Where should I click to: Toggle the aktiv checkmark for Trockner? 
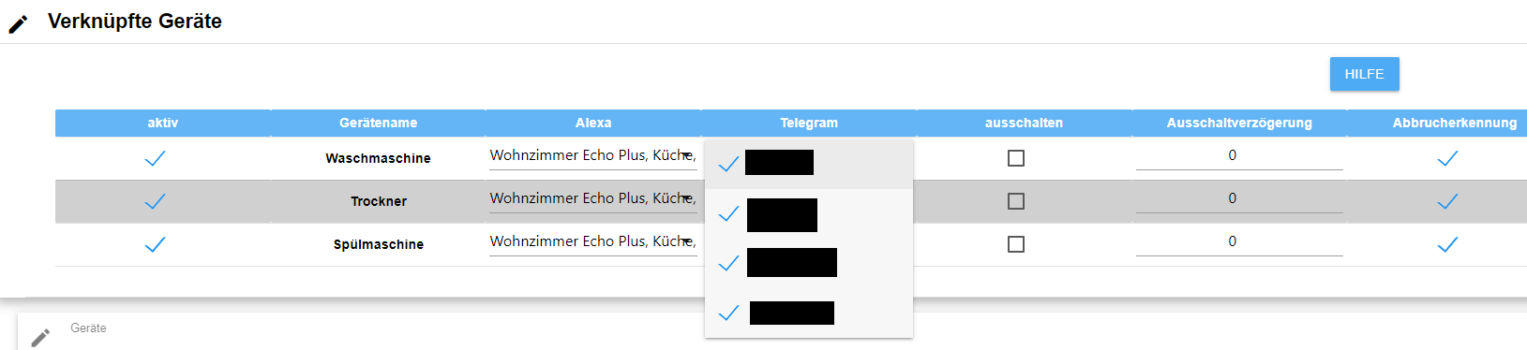click(x=155, y=201)
